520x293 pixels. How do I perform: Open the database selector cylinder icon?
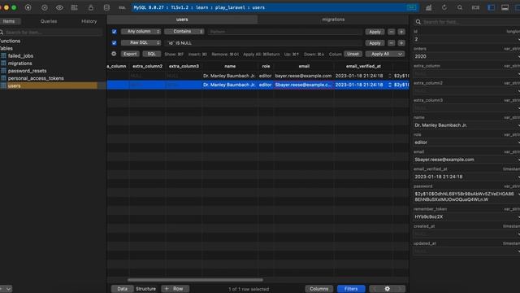[106, 7]
